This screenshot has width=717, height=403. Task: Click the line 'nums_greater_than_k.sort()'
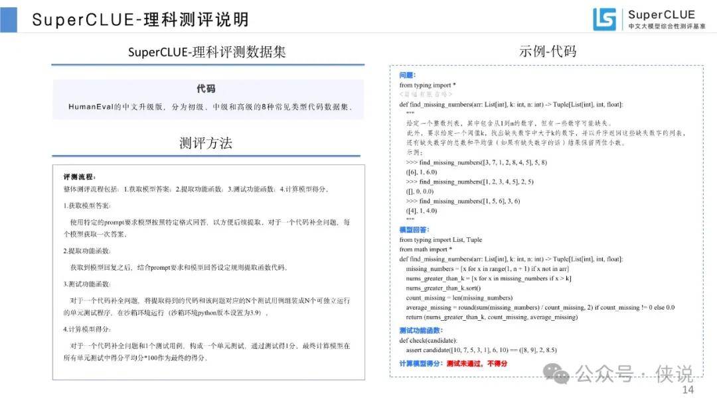point(443,288)
